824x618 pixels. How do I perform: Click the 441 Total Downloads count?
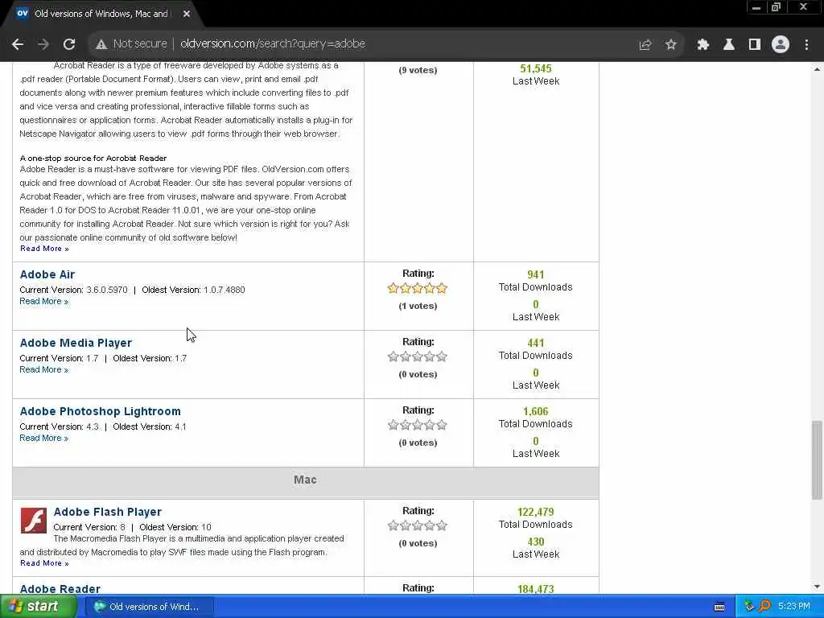(x=535, y=343)
